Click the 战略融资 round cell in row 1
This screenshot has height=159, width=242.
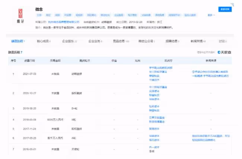(77, 74)
